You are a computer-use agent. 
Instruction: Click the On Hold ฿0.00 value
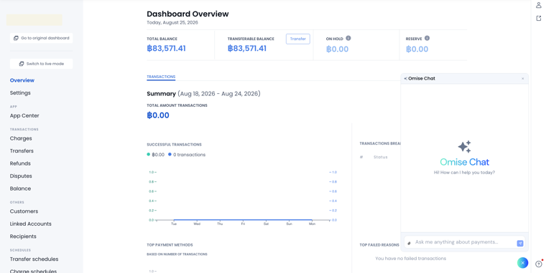click(337, 49)
